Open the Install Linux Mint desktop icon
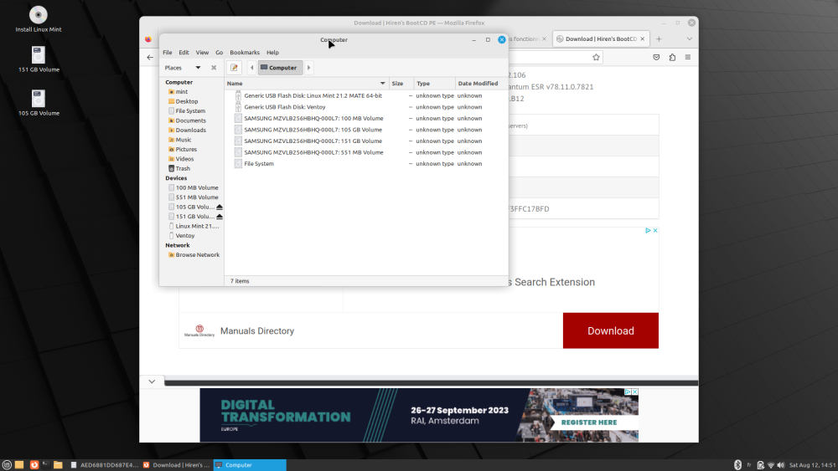 (39, 19)
